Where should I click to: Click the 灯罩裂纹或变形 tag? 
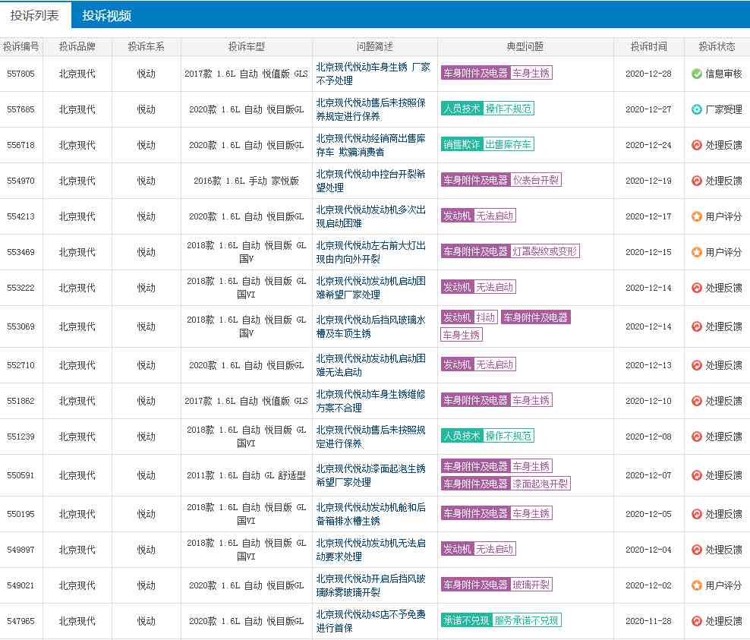(x=545, y=251)
